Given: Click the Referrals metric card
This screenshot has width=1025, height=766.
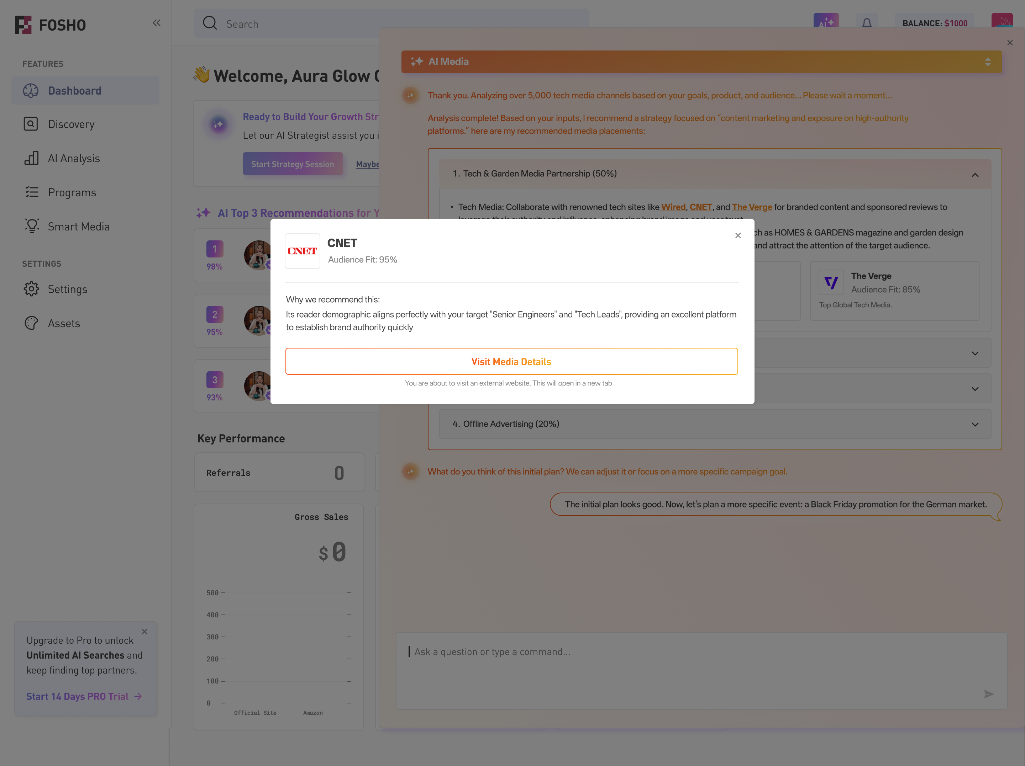Looking at the screenshot, I should pos(279,472).
